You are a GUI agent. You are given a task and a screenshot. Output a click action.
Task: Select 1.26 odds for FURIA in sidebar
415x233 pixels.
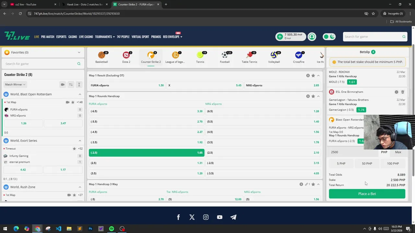(x=23, y=123)
